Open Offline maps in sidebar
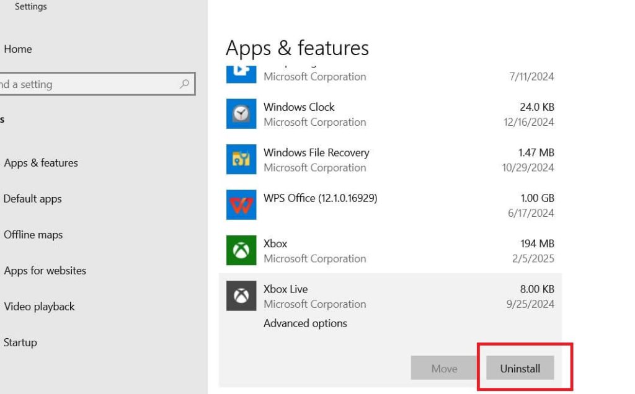Image resolution: width=635 pixels, height=394 pixels. click(x=33, y=235)
